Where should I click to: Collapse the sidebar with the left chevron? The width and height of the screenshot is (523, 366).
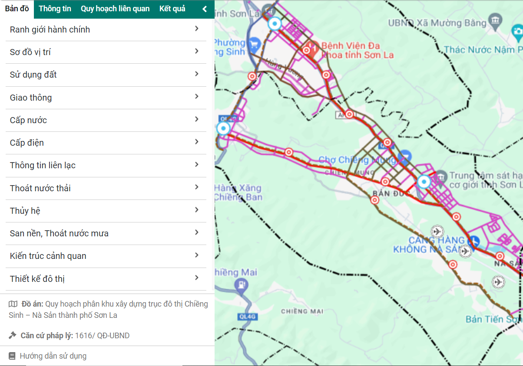point(205,9)
